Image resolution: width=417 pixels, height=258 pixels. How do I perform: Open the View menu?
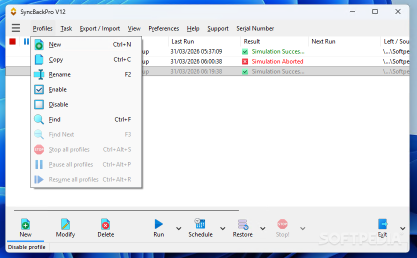tap(134, 28)
